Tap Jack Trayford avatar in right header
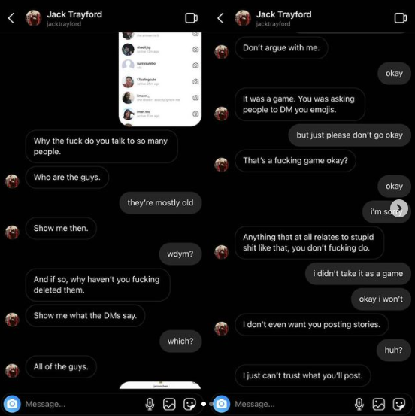 [243, 18]
